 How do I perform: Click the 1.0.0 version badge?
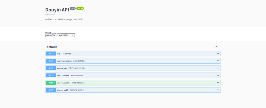coord(72,9)
